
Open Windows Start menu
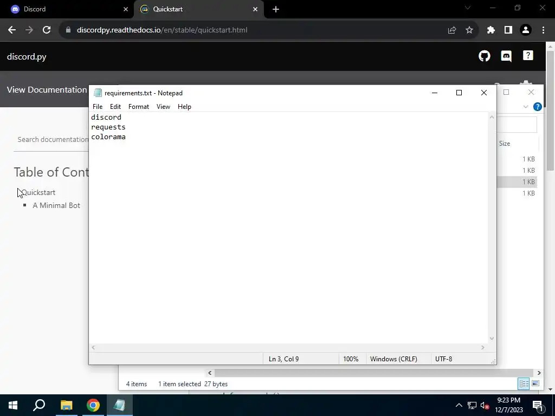13,405
